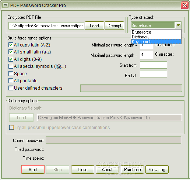This screenshot has height=180, width=190.
Task: Click the Purchase button
Action: pos(132,170)
